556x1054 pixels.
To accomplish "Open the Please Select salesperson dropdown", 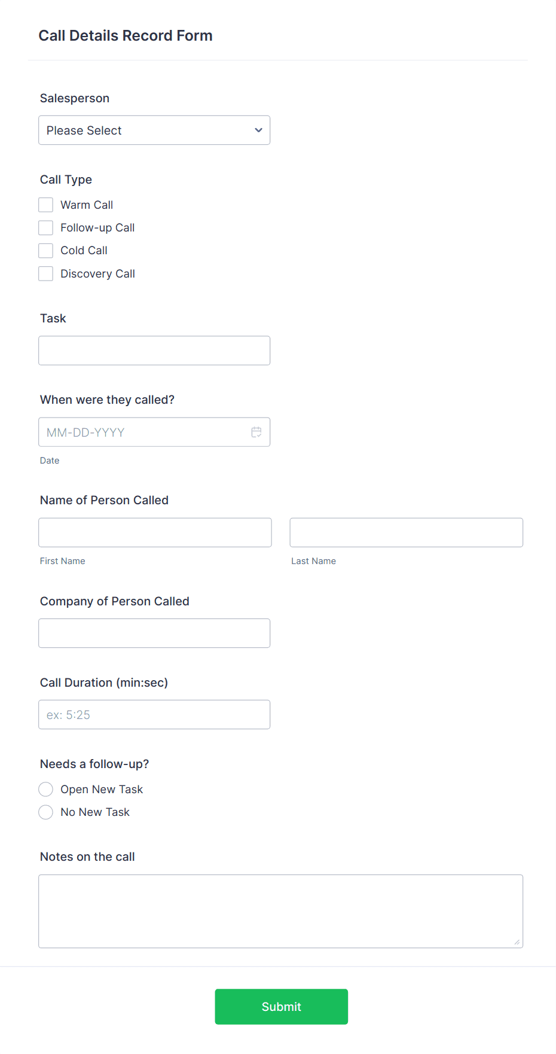I will coord(154,130).
